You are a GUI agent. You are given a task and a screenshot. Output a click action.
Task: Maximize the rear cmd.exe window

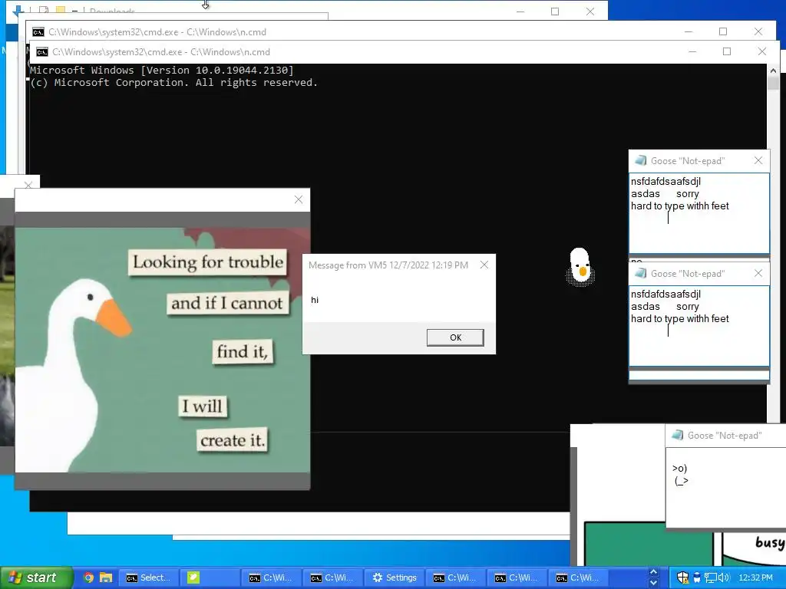(723, 31)
